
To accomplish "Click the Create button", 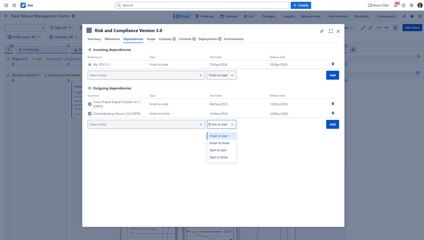I will tap(300, 6).
